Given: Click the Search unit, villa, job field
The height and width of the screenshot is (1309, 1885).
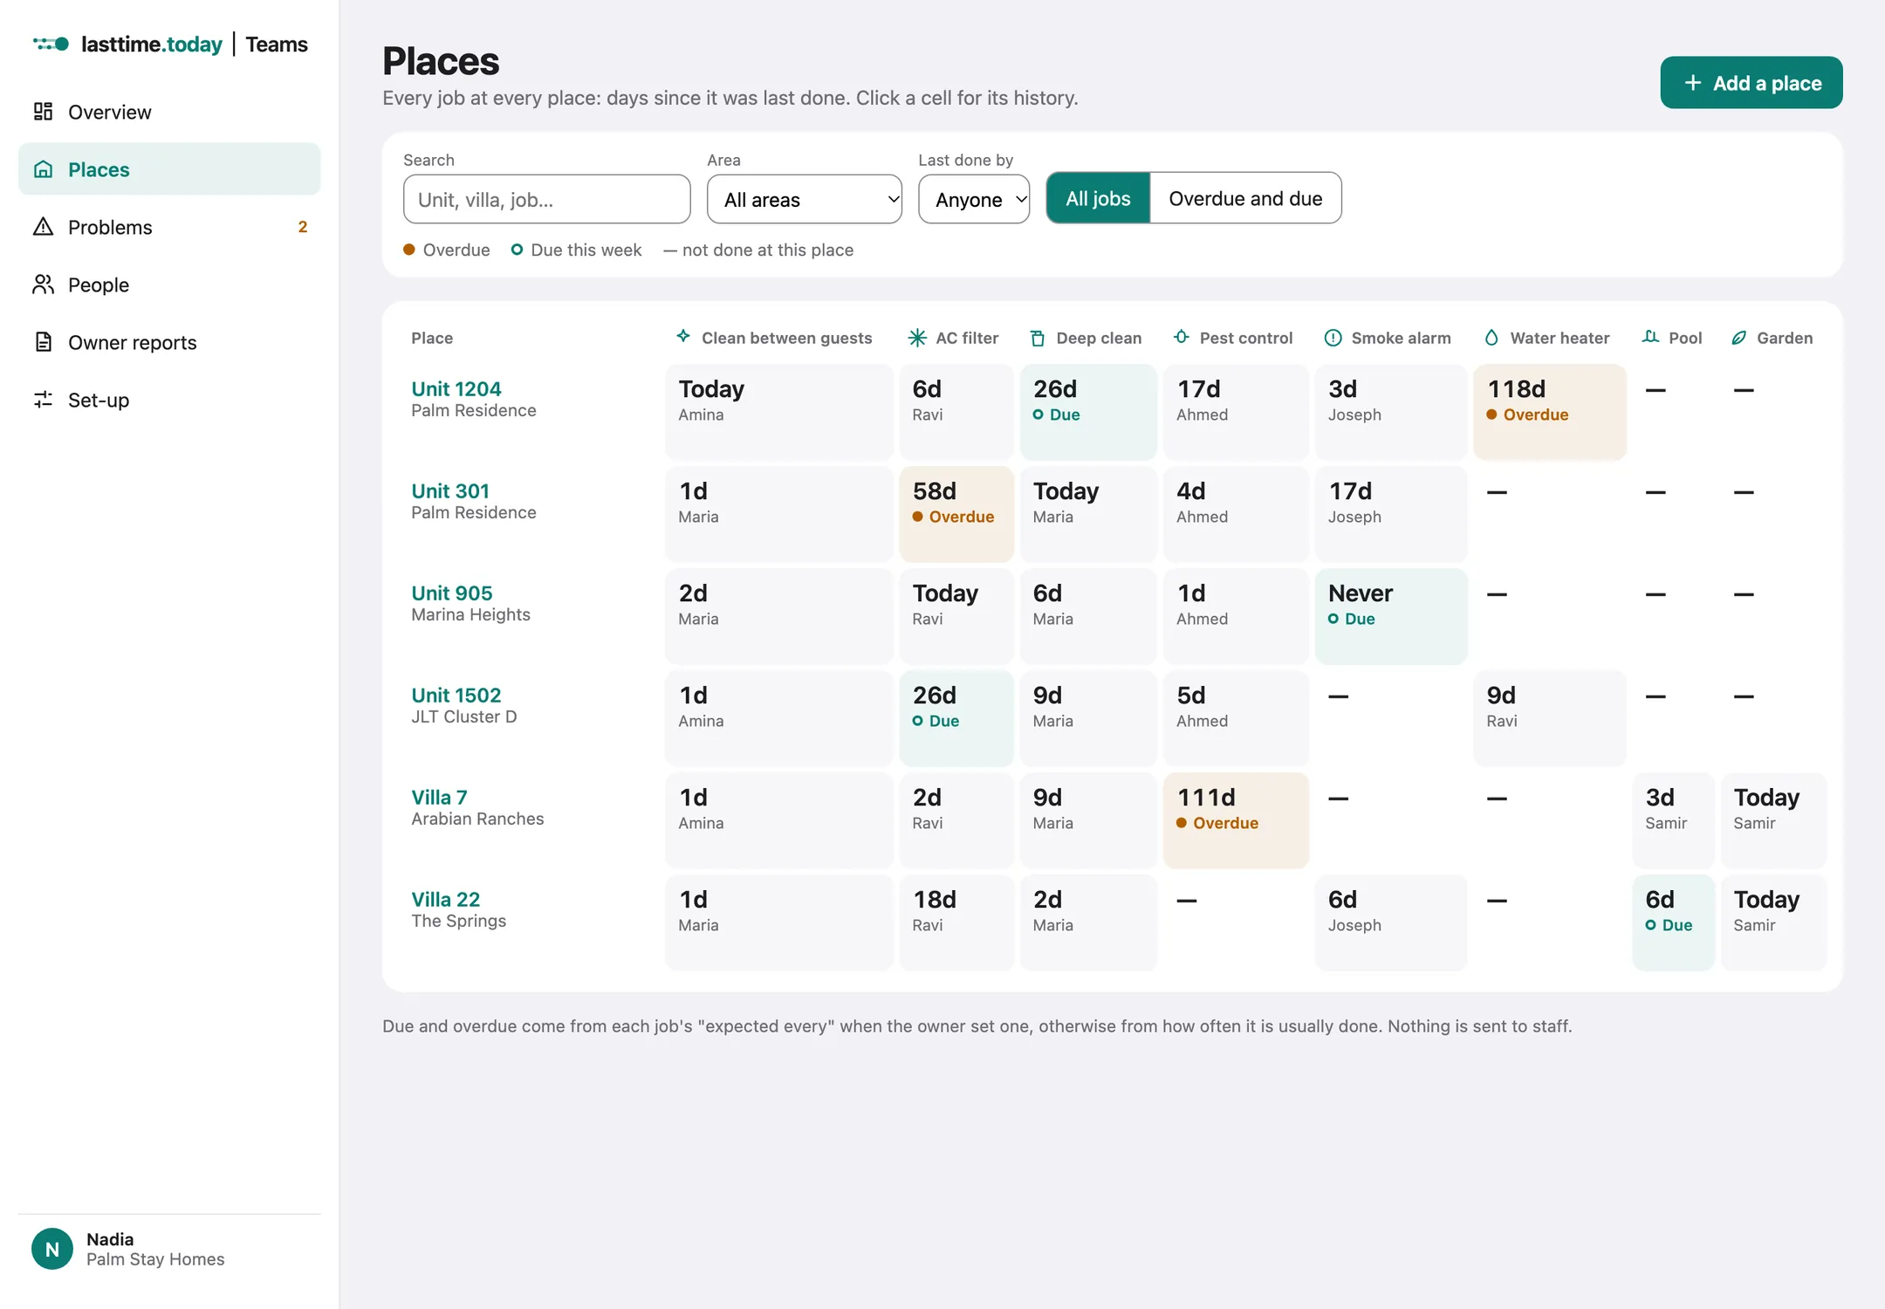Looking at the screenshot, I should click(546, 199).
